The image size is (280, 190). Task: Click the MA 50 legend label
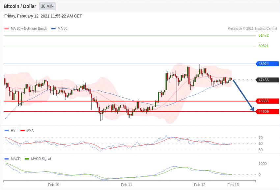pos(63,28)
